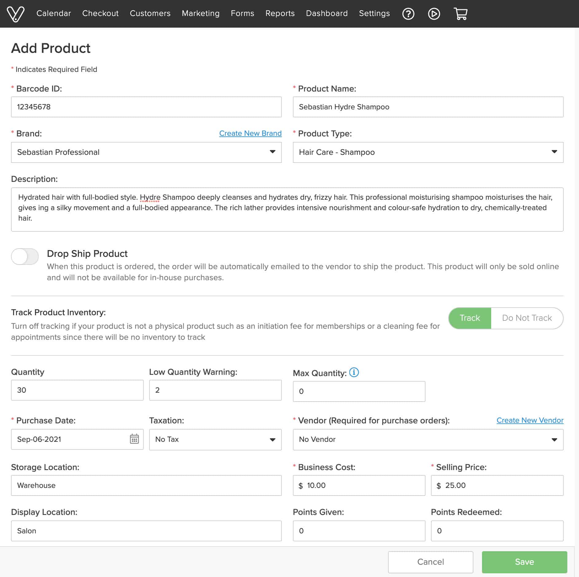Click the Indicates Required Field note

(54, 69)
